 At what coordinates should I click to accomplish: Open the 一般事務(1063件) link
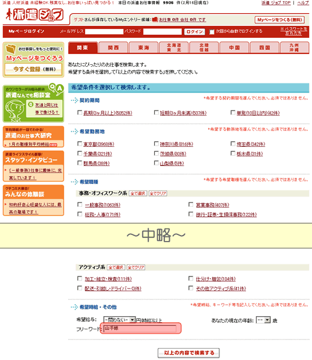click(103, 205)
